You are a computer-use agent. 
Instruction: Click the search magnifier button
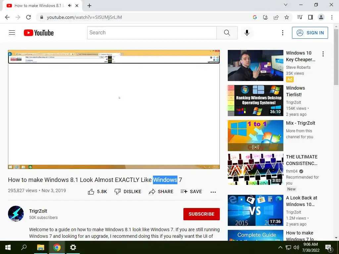coord(227,33)
